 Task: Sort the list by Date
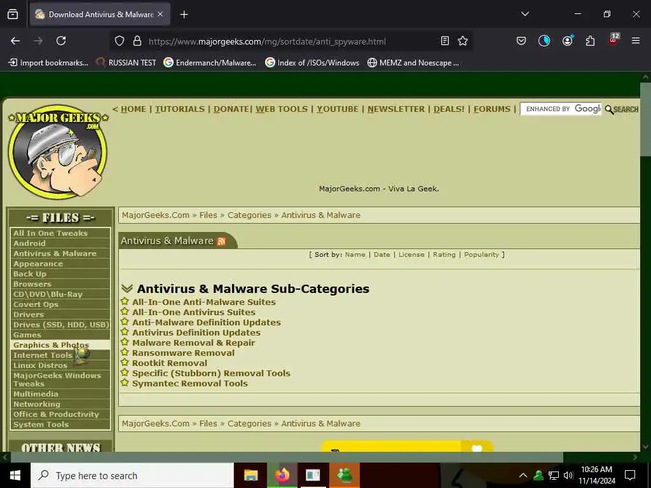(x=382, y=254)
